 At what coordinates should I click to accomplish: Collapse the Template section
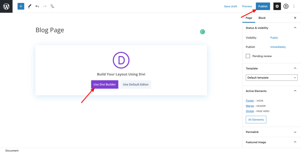[295, 68]
